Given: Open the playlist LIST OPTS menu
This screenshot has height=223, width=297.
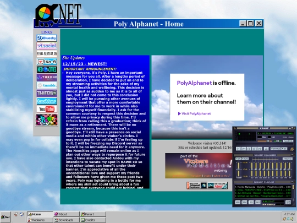Looking at the screenshot, I should [x=288, y=202].
